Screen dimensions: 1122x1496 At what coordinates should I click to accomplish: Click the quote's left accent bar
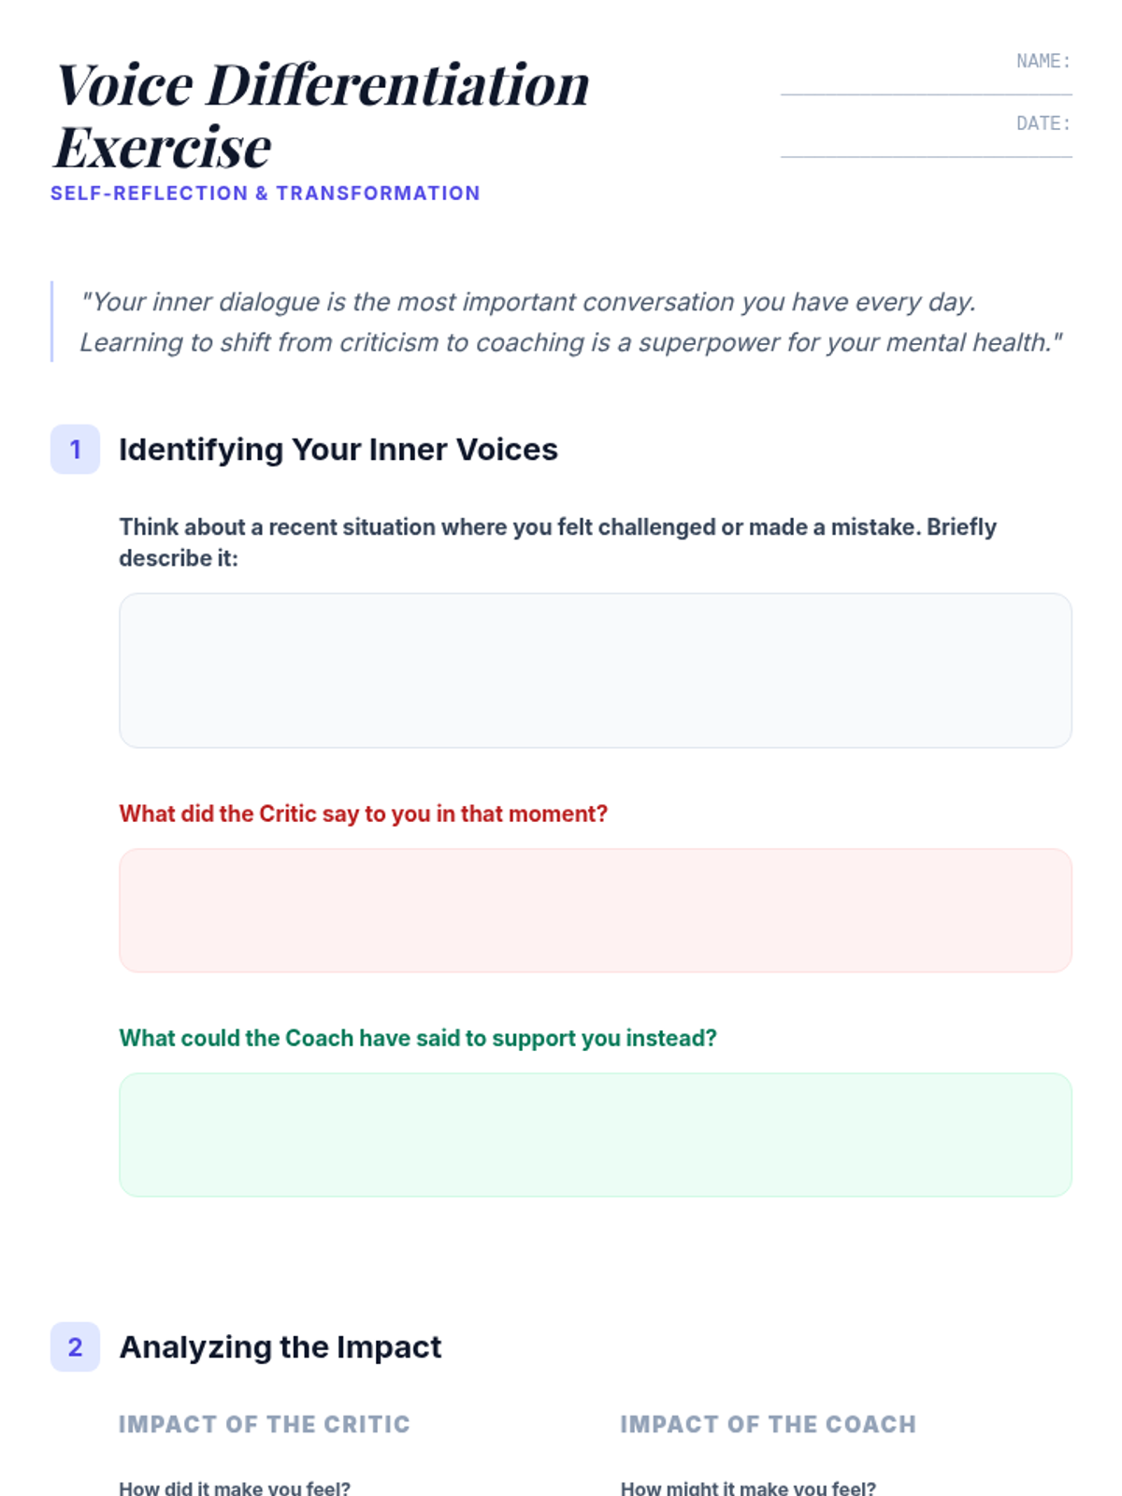coord(52,322)
